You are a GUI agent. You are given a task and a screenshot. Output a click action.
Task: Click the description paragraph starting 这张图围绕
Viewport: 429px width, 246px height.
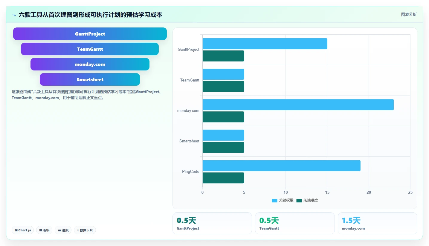pos(87,95)
